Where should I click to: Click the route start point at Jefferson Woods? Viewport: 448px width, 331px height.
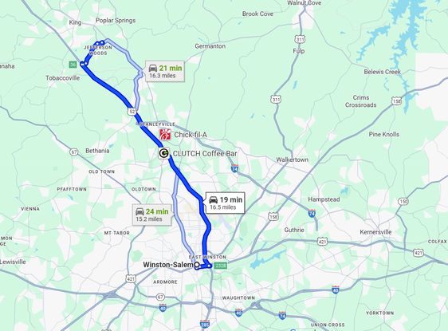pyautogui.click(x=102, y=43)
